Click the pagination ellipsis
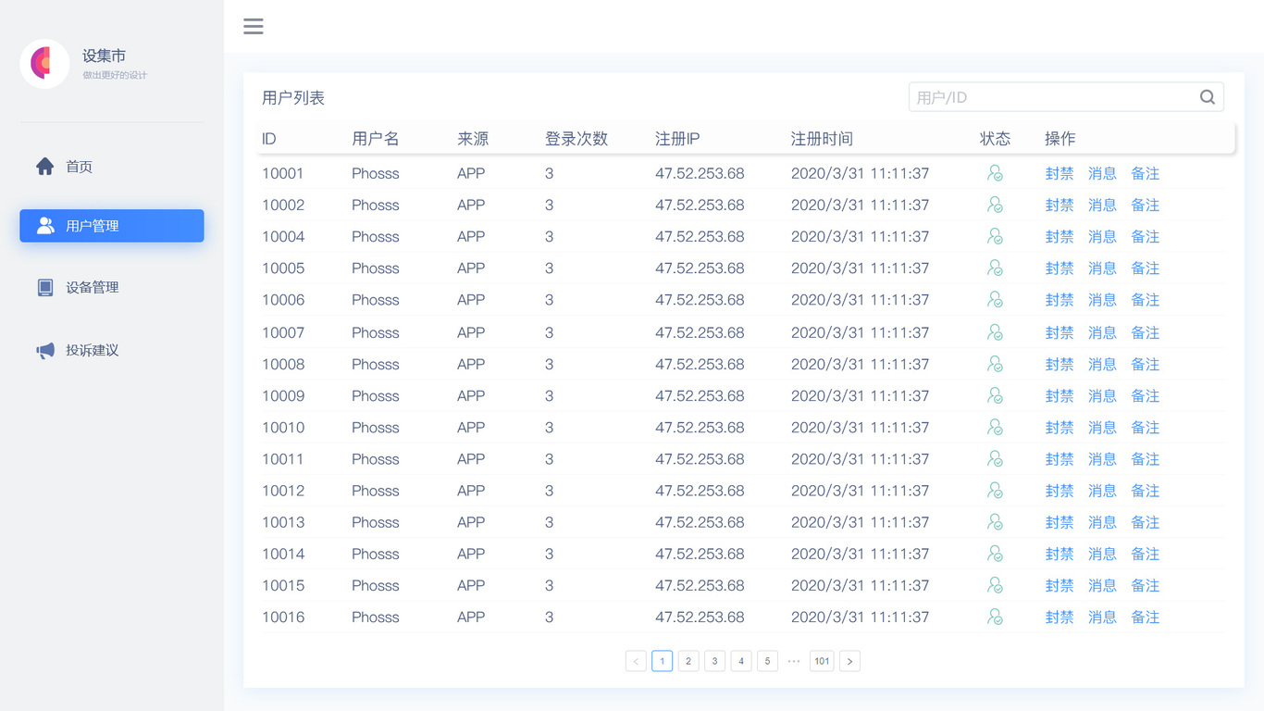The width and height of the screenshot is (1264, 711). 794,661
